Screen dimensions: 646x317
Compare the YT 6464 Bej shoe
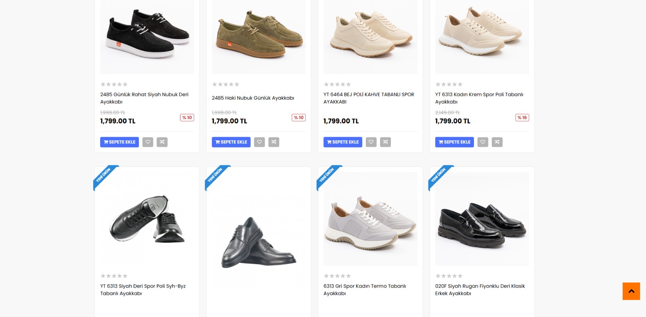(x=385, y=142)
